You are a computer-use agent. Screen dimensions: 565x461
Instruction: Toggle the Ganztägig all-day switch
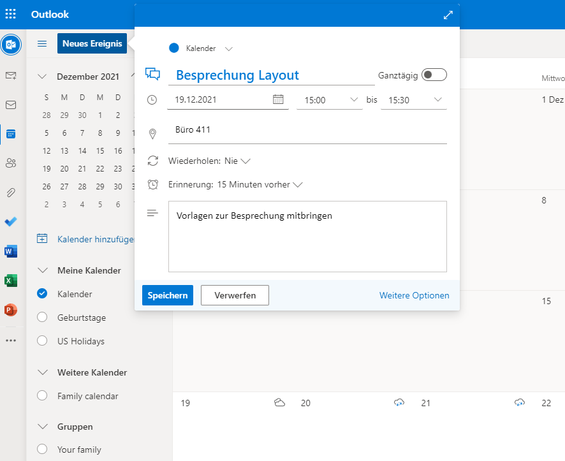click(434, 75)
